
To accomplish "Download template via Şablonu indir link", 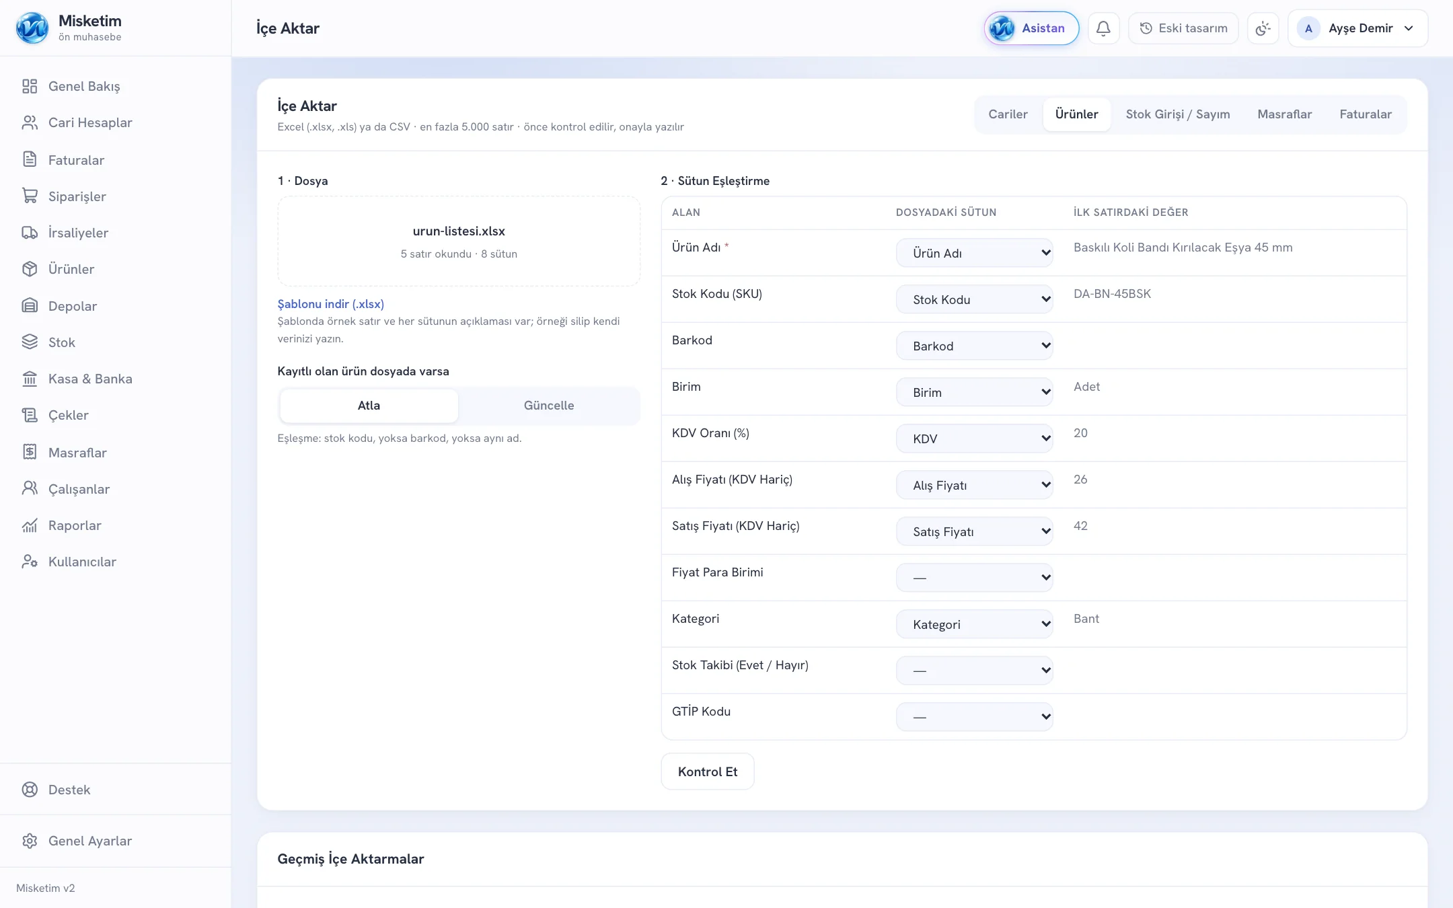I will click(330, 304).
